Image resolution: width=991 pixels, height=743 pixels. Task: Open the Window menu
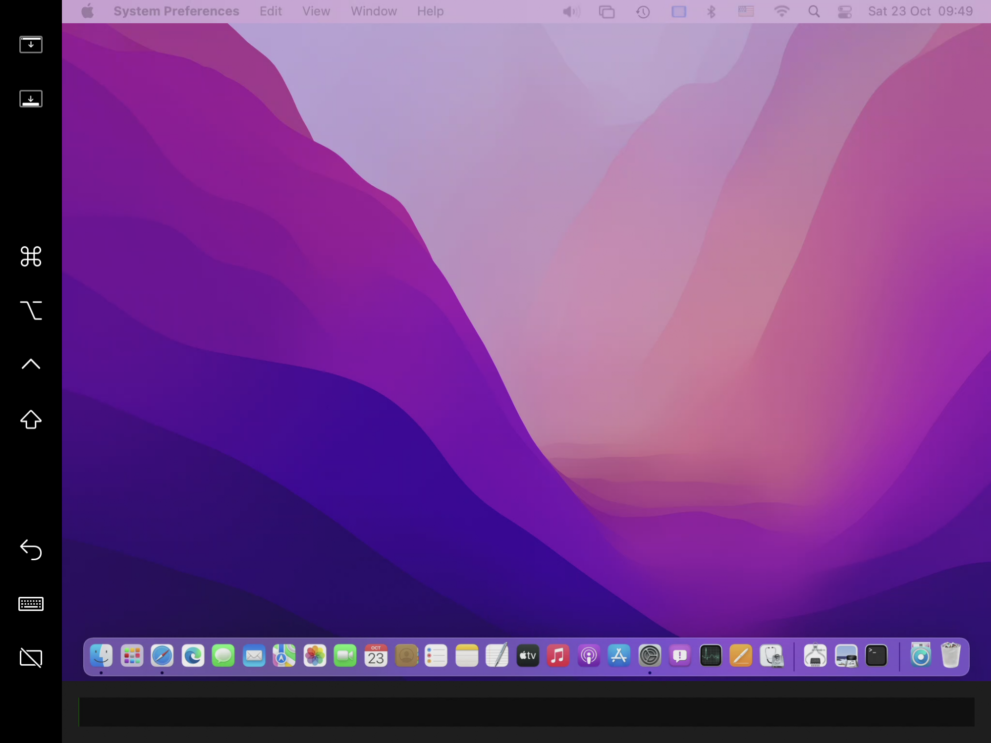(374, 11)
